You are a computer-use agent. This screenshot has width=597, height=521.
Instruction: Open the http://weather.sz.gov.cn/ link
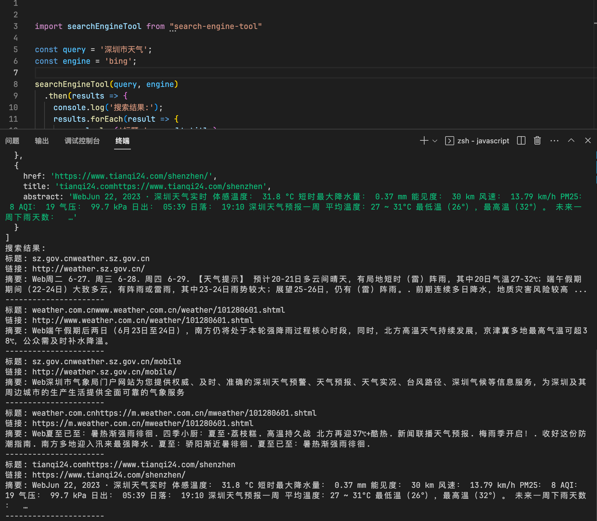click(x=89, y=269)
